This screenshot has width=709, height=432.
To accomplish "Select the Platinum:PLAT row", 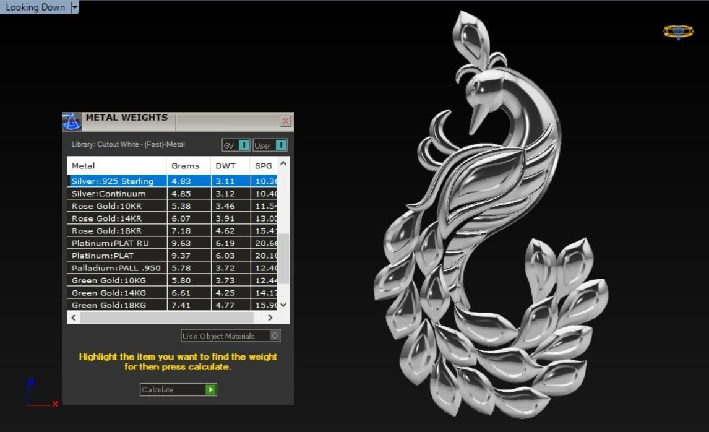I will coord(172,256).
